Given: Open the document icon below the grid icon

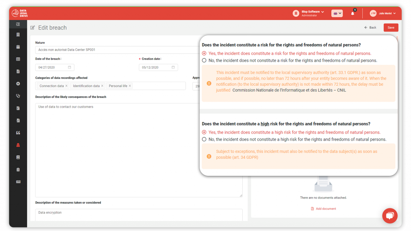Looking at the screenshot, I should 18,71.
